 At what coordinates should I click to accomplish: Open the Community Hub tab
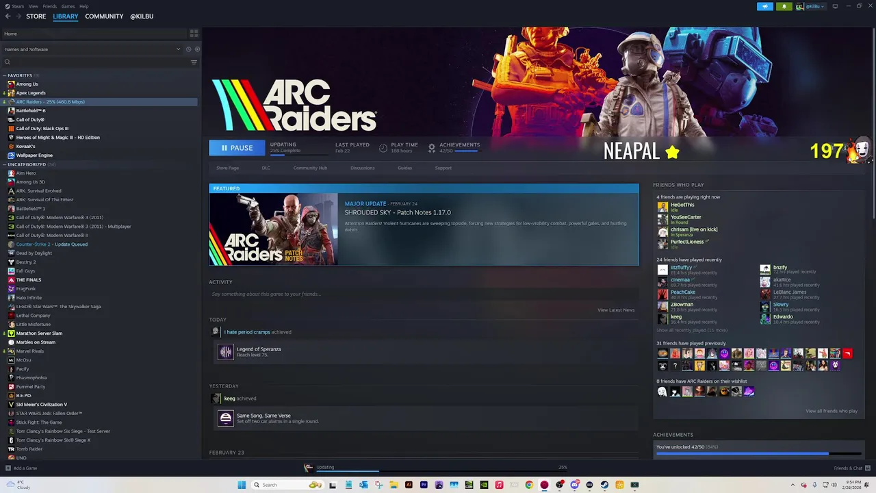pyautogui.click(x=310, y=168)
